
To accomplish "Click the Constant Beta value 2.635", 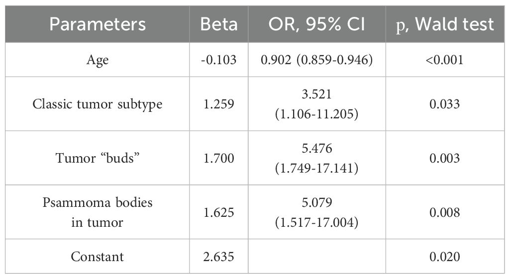I will [218, 257].
